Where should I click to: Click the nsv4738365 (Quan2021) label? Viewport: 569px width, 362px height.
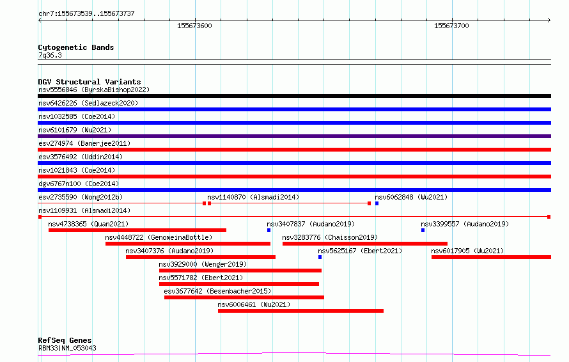coord(88,224)
